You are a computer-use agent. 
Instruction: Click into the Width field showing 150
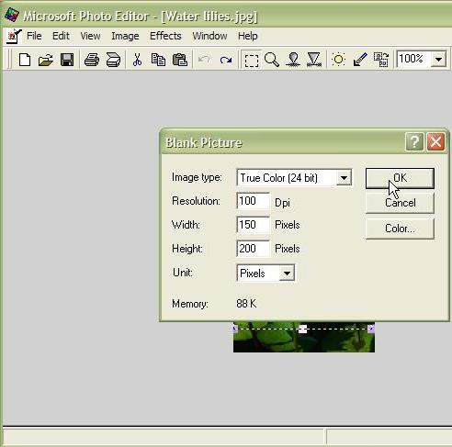tap(253, 225)
